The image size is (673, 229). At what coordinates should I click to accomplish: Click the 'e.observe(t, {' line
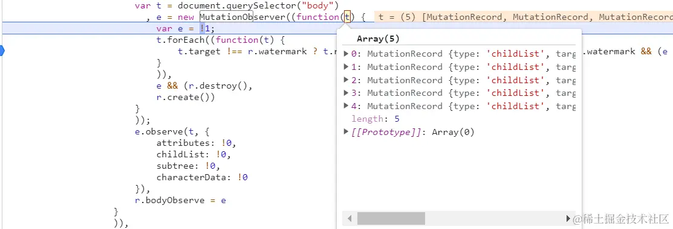(x=172, y=131)
